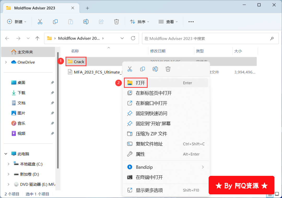Click the Rename icon in the context menu
The width and height of the screenshot is (282, 198).
(155, 69)
